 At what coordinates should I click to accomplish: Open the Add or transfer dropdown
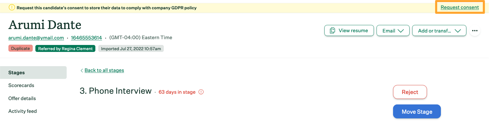(439, 31)
